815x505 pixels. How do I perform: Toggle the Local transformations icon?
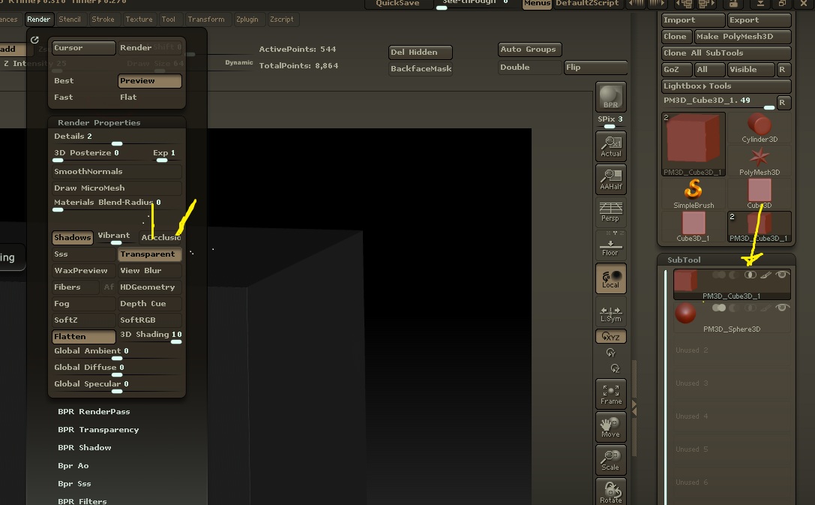(x=611, y=278)
